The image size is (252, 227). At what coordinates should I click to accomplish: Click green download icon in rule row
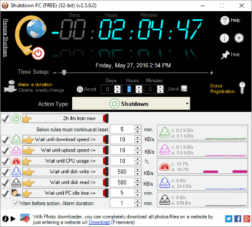pyautogui.click(x=16, y=140)
